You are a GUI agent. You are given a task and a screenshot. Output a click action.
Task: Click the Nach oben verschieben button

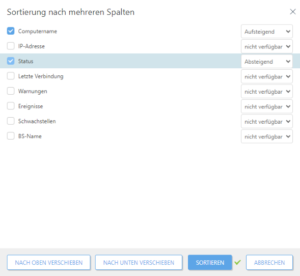[x=48, y=262]
